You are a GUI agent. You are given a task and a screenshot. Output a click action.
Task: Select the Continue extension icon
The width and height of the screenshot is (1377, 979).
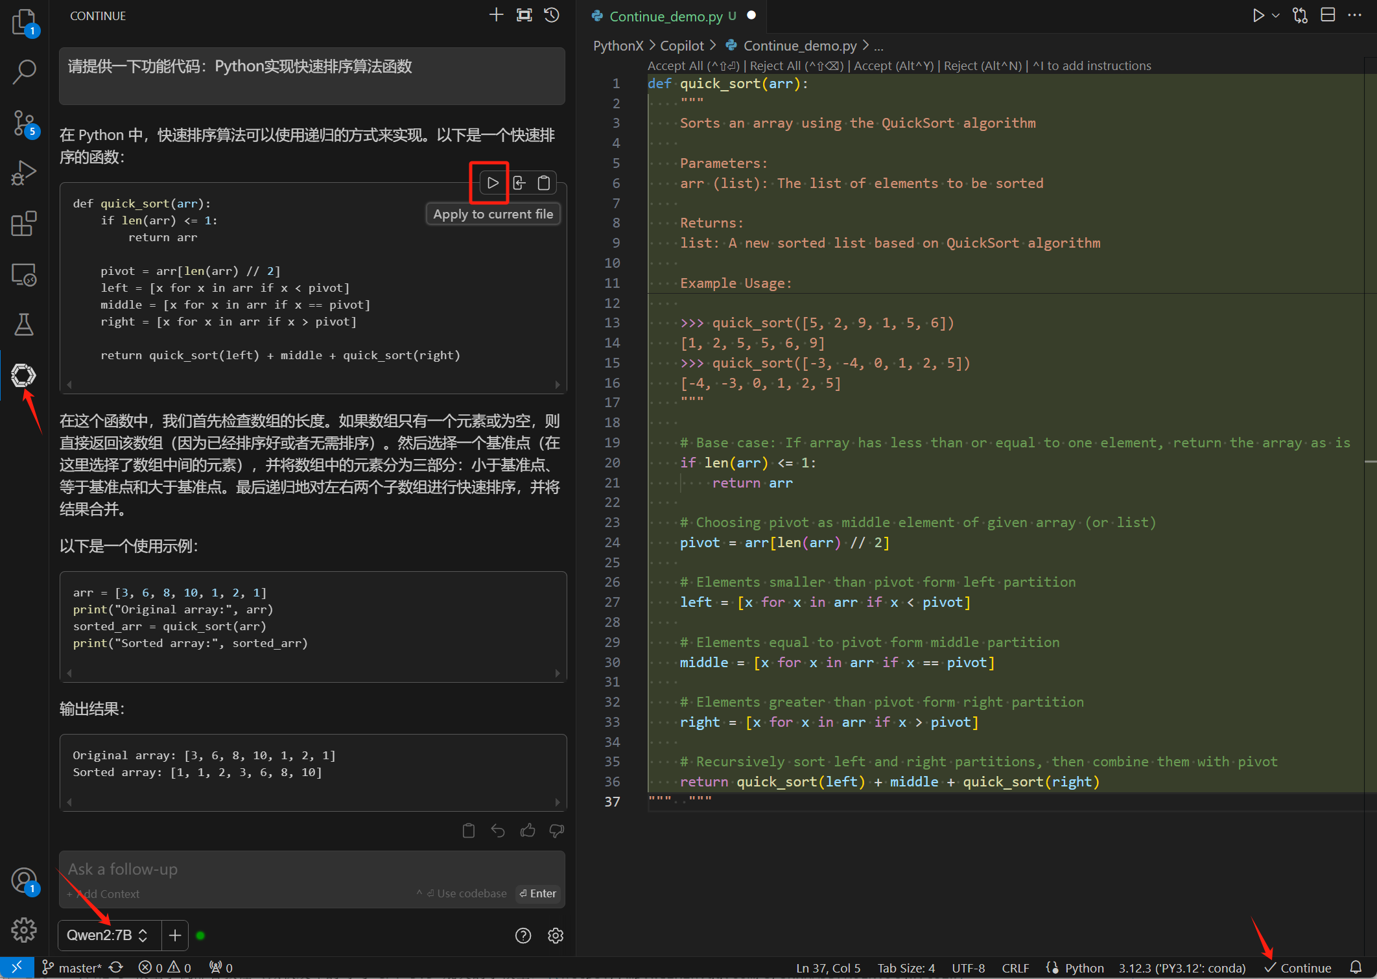point(24,375)
